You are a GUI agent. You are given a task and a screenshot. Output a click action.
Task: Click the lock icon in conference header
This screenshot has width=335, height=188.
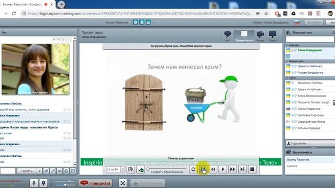point(142,22)
